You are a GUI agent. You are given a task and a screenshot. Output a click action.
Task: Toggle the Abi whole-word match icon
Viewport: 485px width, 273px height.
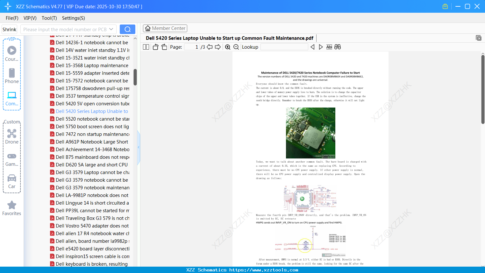pos(329,47)
